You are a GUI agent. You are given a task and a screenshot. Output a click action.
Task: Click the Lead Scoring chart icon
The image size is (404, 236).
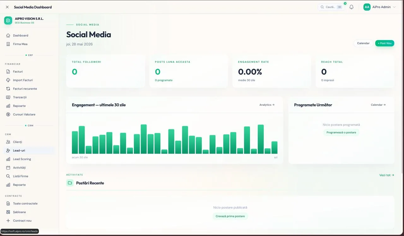point(8,159)
